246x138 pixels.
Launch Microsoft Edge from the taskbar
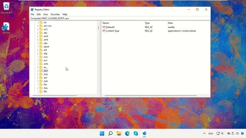tap(127, 133)
